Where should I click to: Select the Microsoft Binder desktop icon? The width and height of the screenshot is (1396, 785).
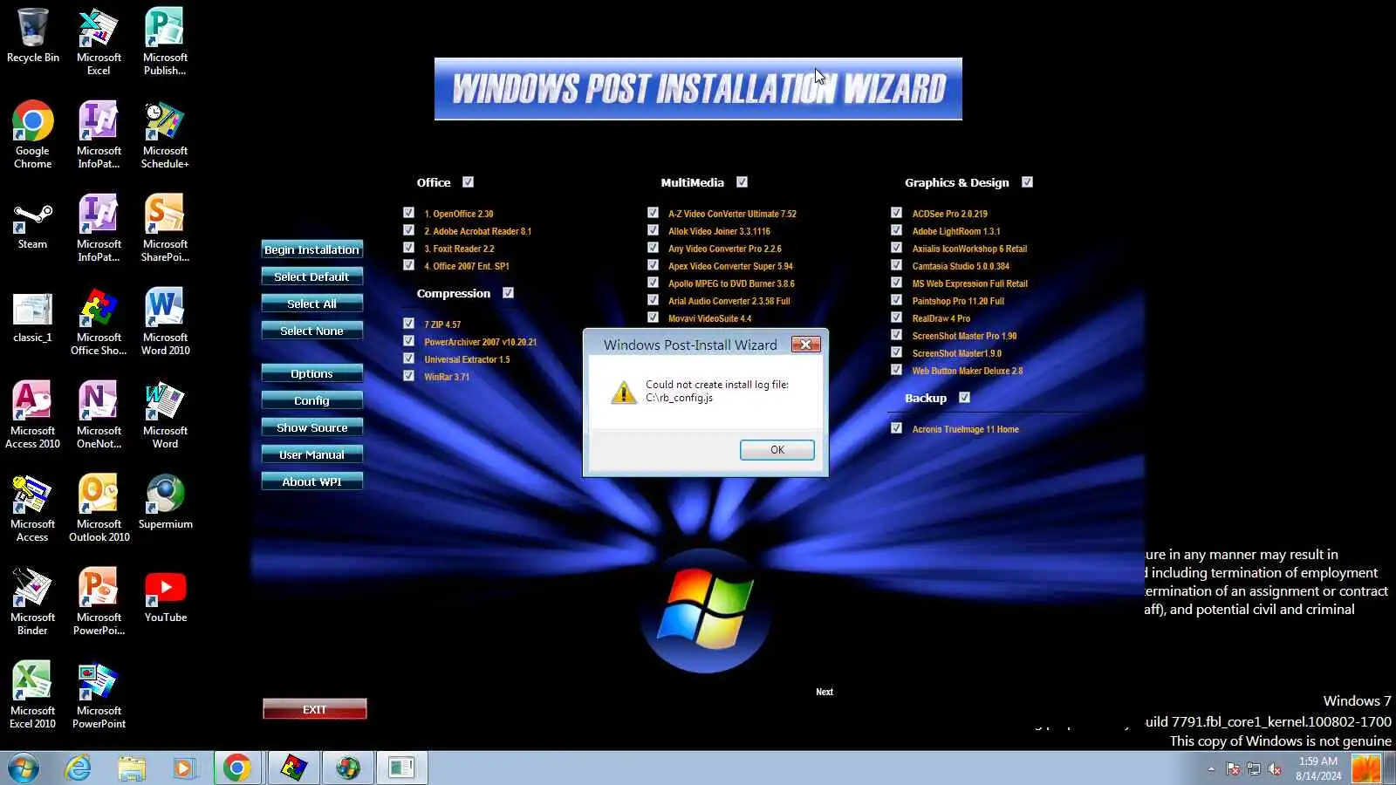tap(33, 601)
